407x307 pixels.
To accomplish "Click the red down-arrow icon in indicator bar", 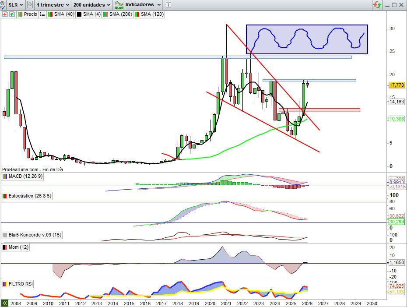I will point(5,14).
